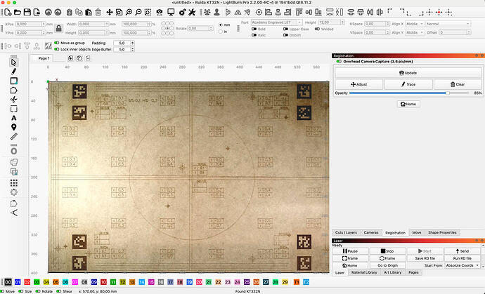
Task: Select the mm units radio button
Action: pyautogui.click(x=221, y=25)
